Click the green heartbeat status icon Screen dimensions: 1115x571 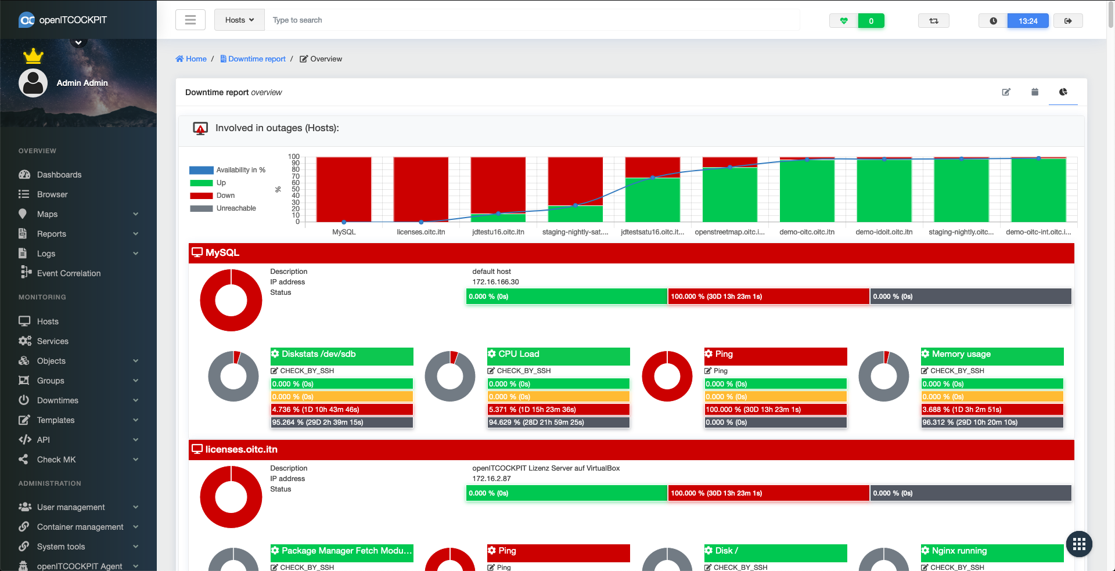click(x=844, y=21)
